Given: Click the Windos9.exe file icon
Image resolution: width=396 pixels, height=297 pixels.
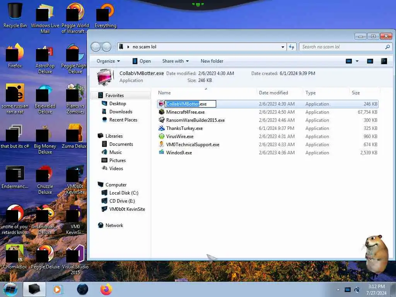Looking at the screenshot, I should coord(161,152).
